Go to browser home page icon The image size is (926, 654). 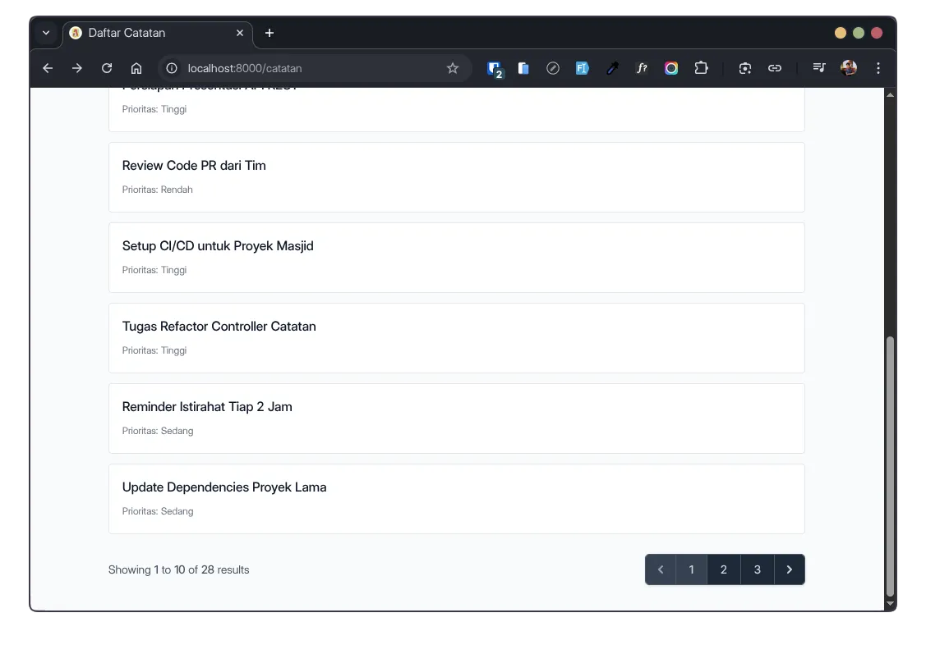136,68
